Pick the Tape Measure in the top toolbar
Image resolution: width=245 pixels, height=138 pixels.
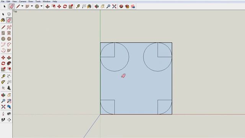pyautogui.click(x=78, y=7)
